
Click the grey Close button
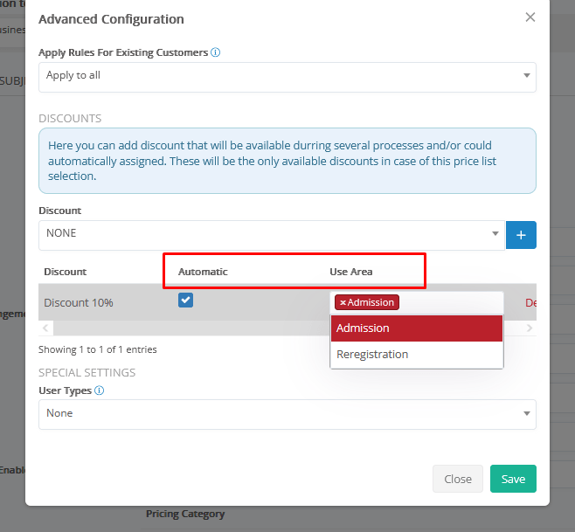click(x=457, y=479)
